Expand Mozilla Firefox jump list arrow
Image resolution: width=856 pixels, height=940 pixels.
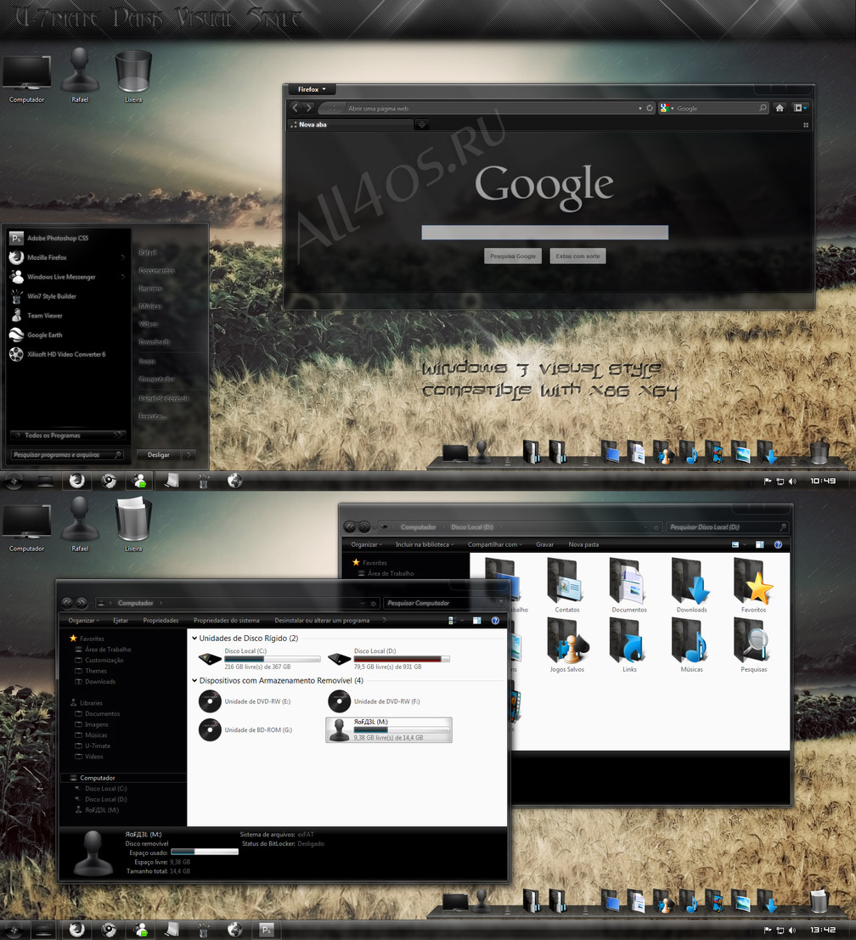coord(123,258)
